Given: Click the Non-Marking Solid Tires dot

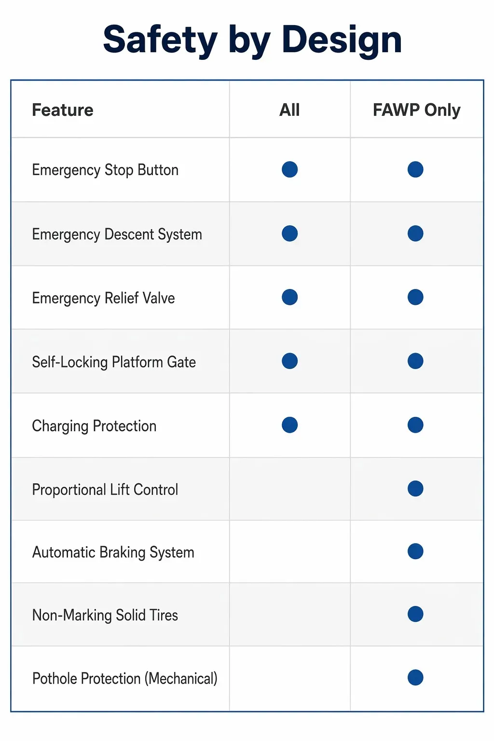Looking at the screenshot, I should click(415, 614).
